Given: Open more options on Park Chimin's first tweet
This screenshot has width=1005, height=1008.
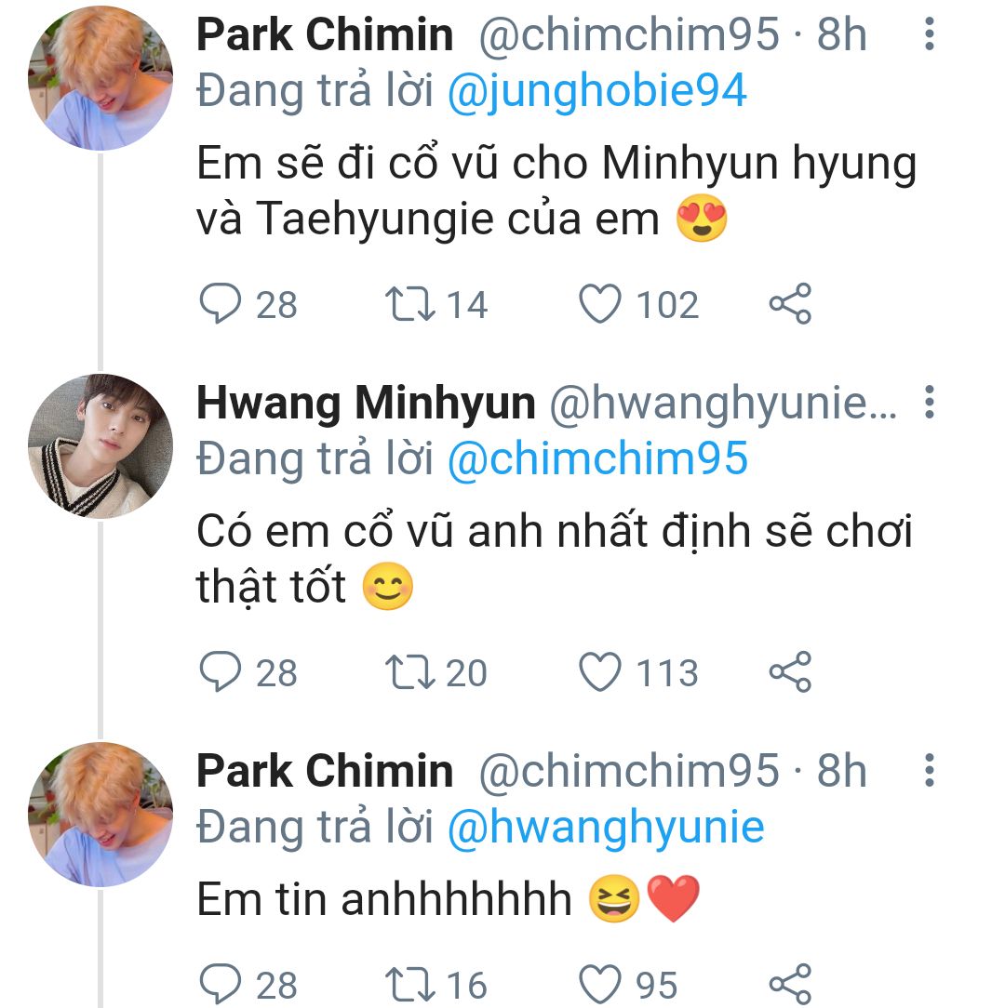Looking at the screenshot, I should (928, 36).
